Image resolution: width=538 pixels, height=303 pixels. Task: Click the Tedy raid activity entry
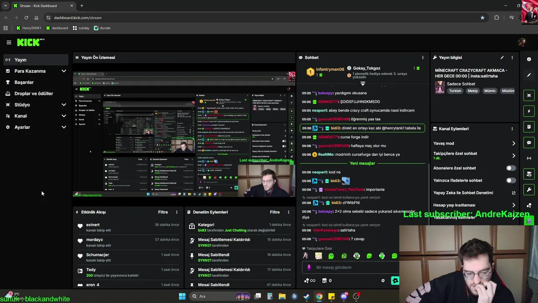click(128, 272)
